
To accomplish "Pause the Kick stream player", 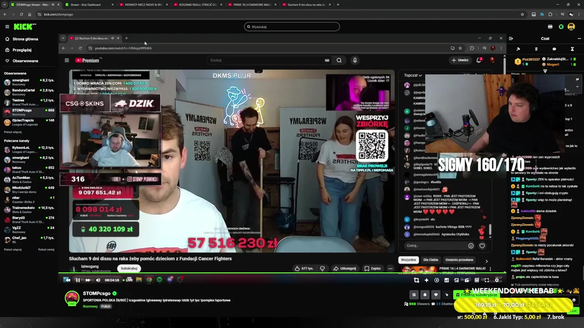I will pos(77,280).
